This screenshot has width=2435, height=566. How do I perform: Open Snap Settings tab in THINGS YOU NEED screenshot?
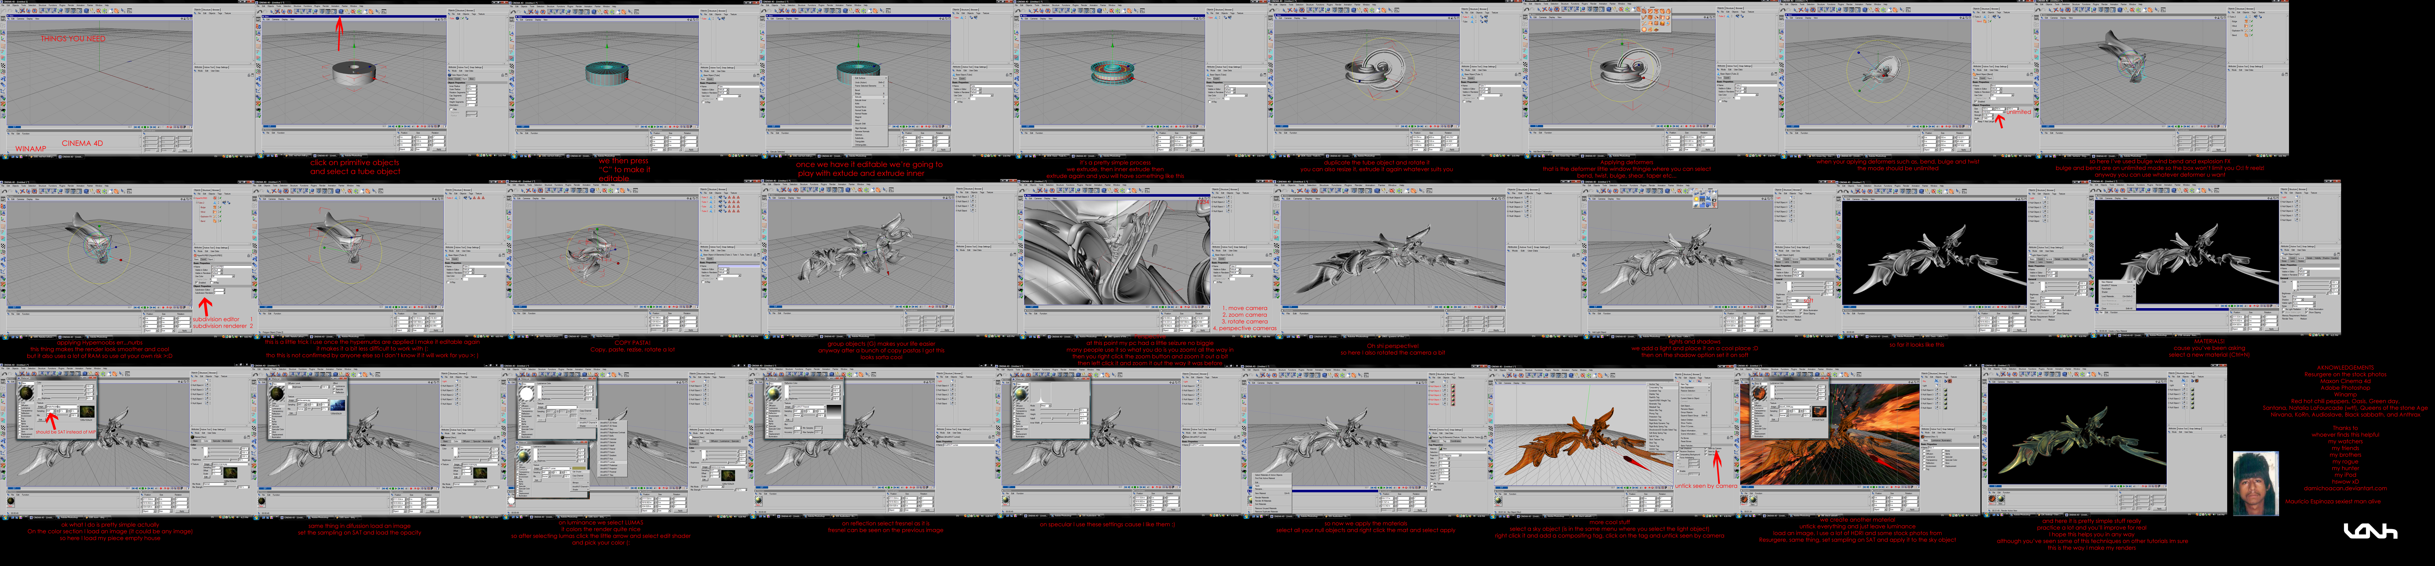222,67
